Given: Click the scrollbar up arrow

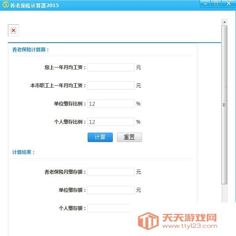Looking at the screenshot, I should (x=225, y=22).
